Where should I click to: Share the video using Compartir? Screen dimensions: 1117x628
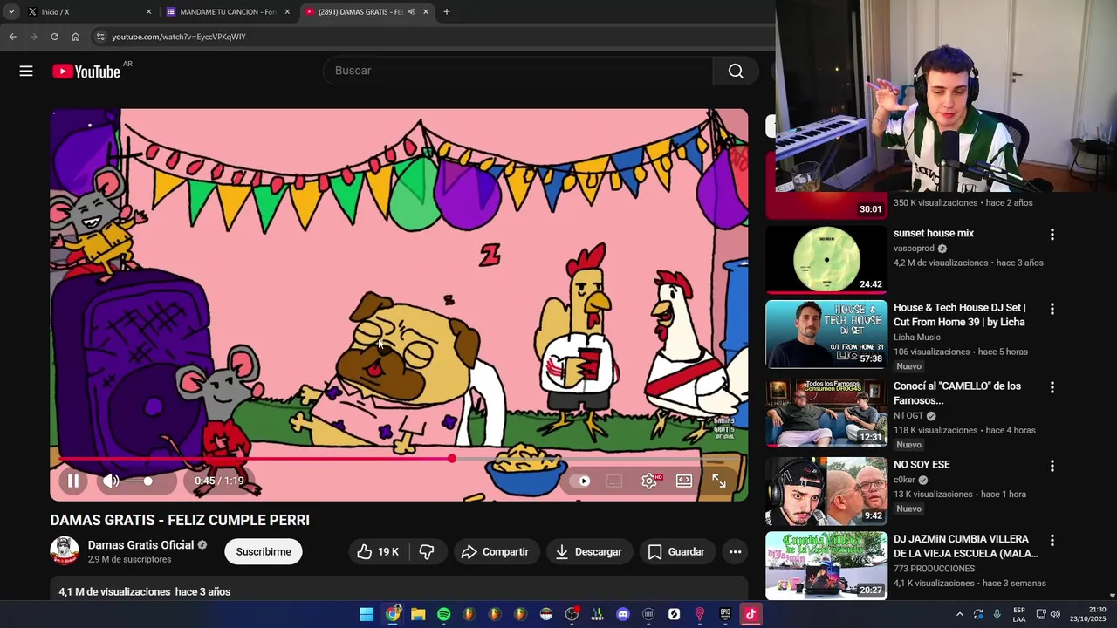[495, 551]
